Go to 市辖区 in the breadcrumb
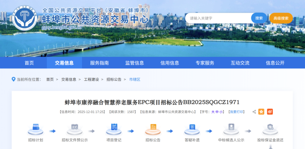 coord(135,79)
